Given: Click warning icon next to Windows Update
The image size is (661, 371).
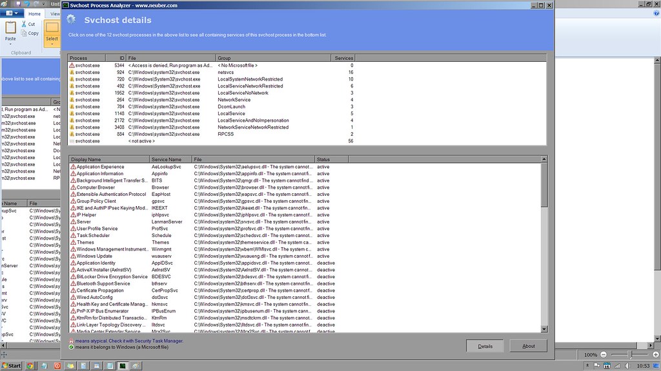Looking at the screenshot, I should (73, 256).
